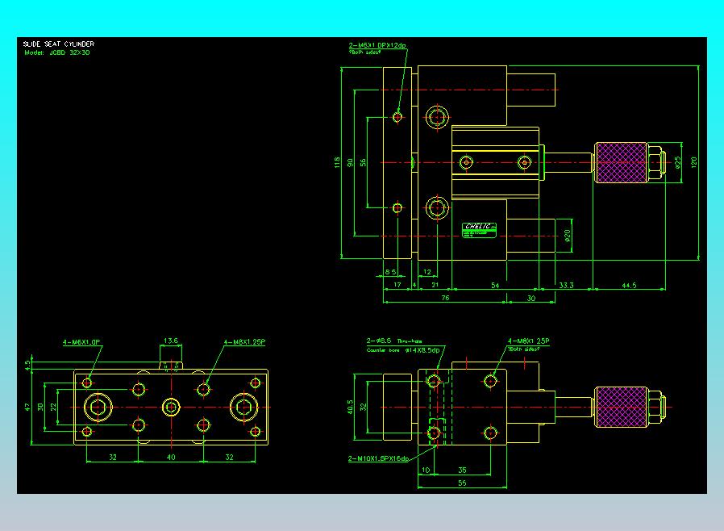
Task: Click the CHELIC logo plate on cylinder
Action: [479, 230]
